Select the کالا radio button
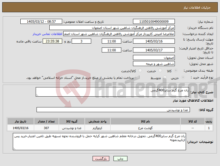Screen dimensions: 220x166 tap(176, 71)
